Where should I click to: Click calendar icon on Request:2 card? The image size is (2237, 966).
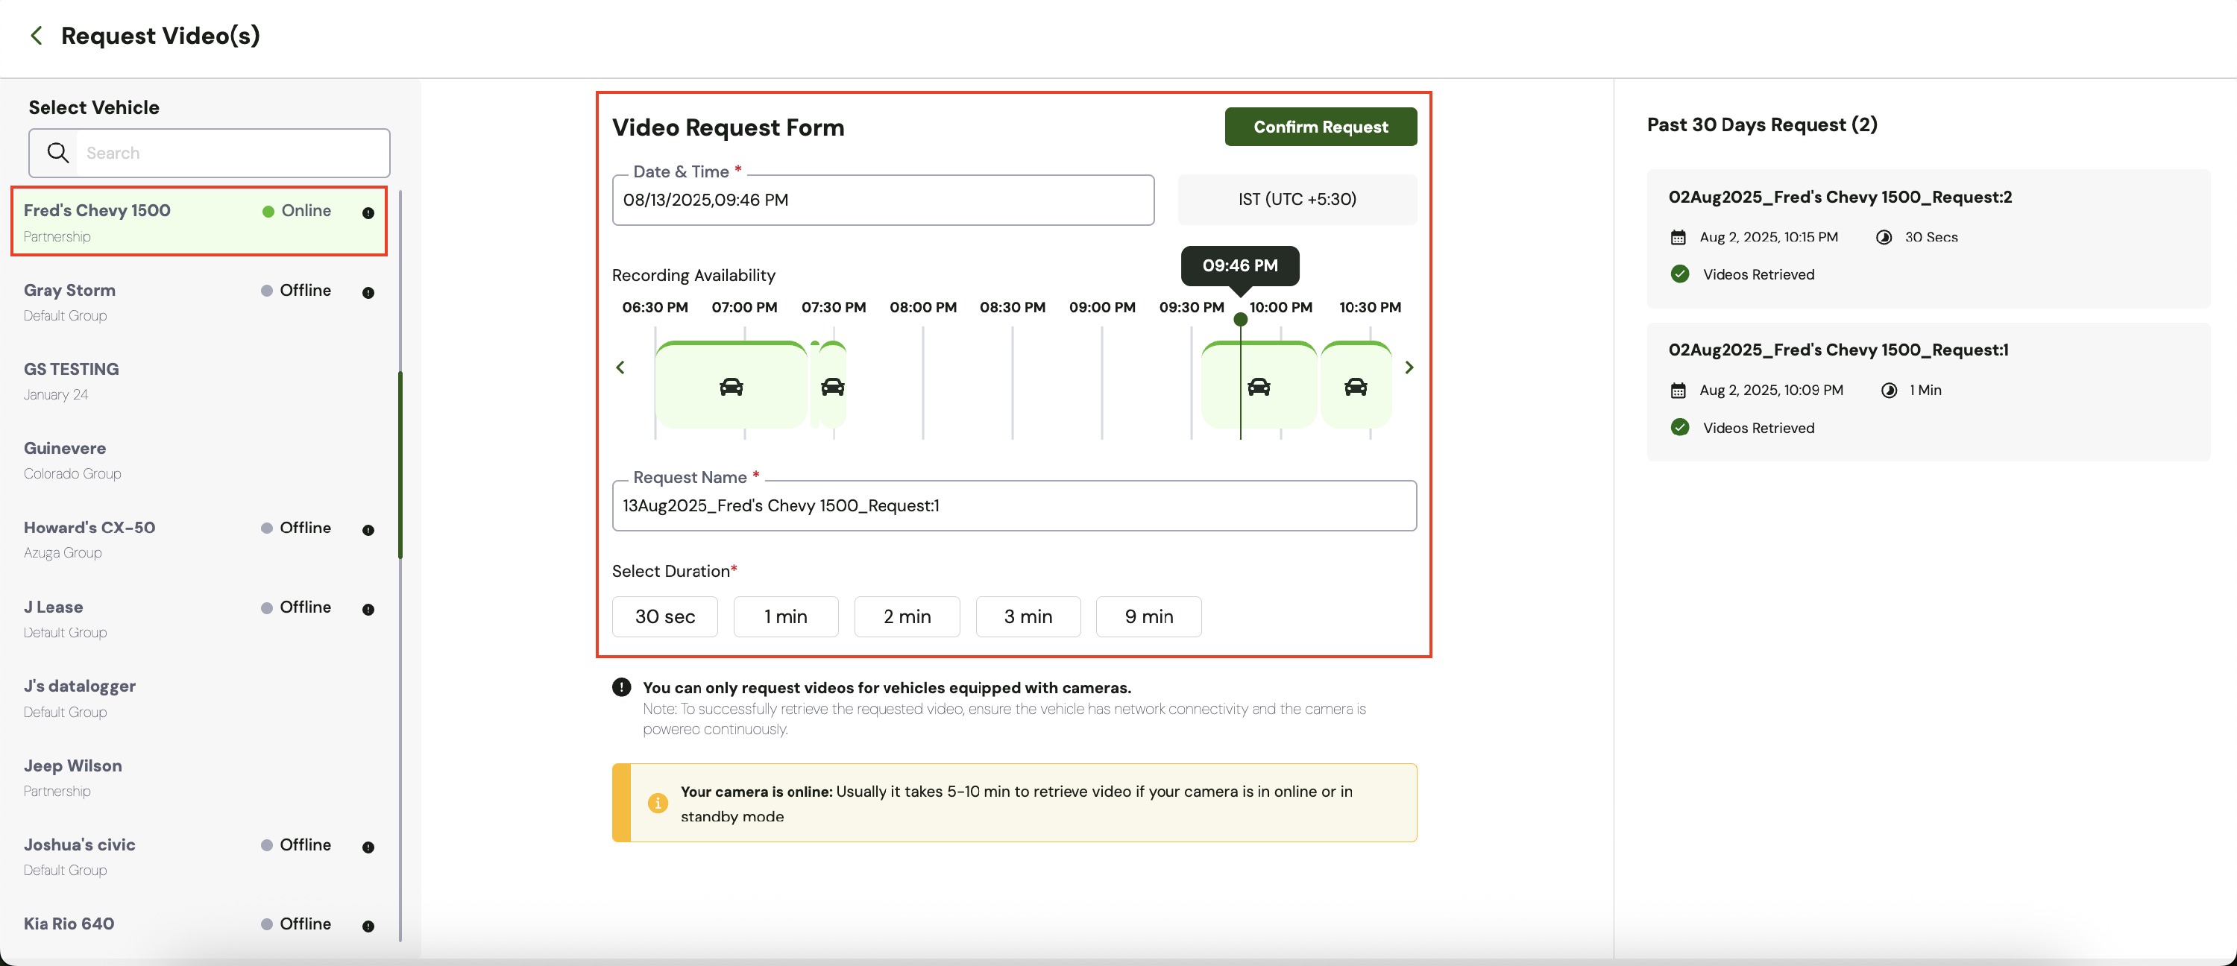click(x=1678, y=237)
